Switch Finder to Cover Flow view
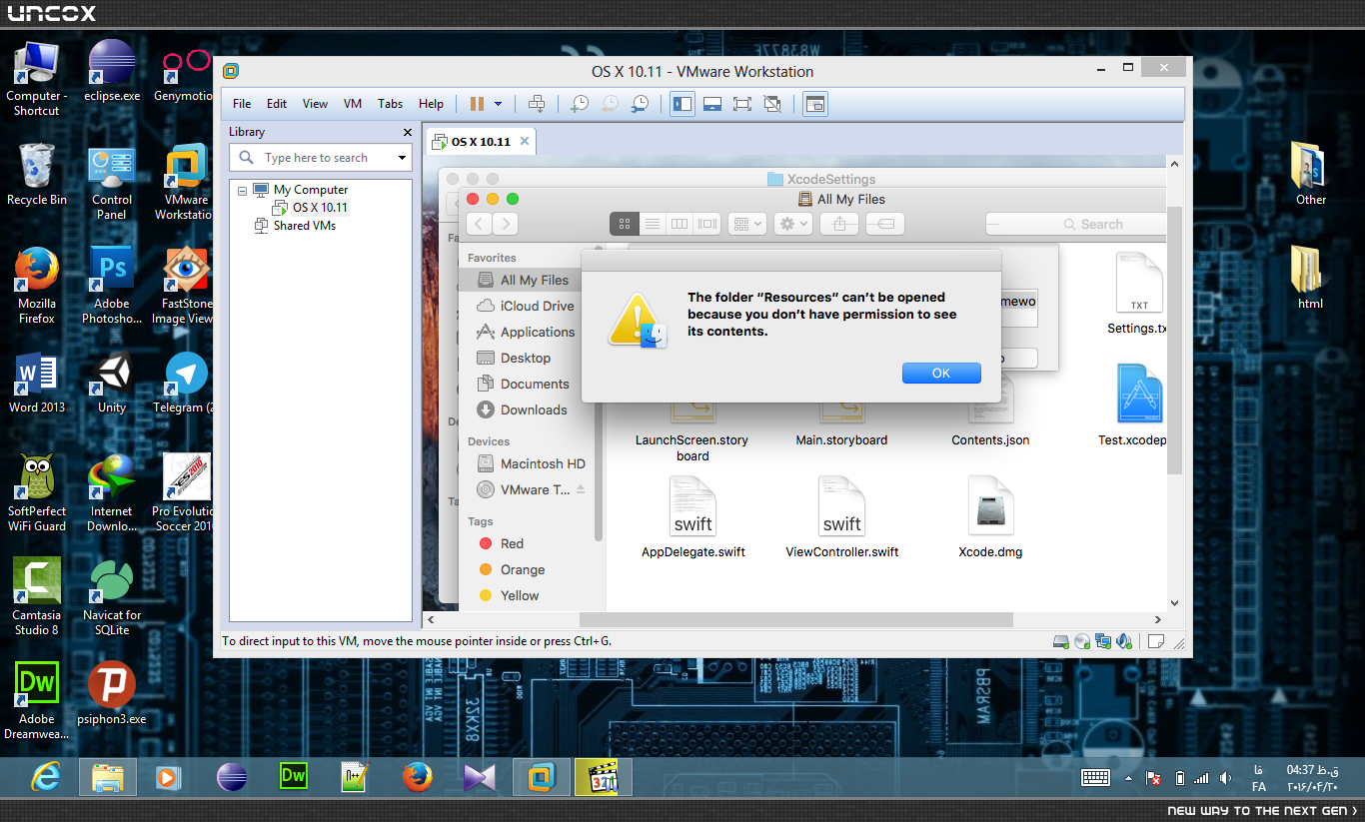Image resolution: width=1365 pixels, height=822 pixels. [707, 224]
